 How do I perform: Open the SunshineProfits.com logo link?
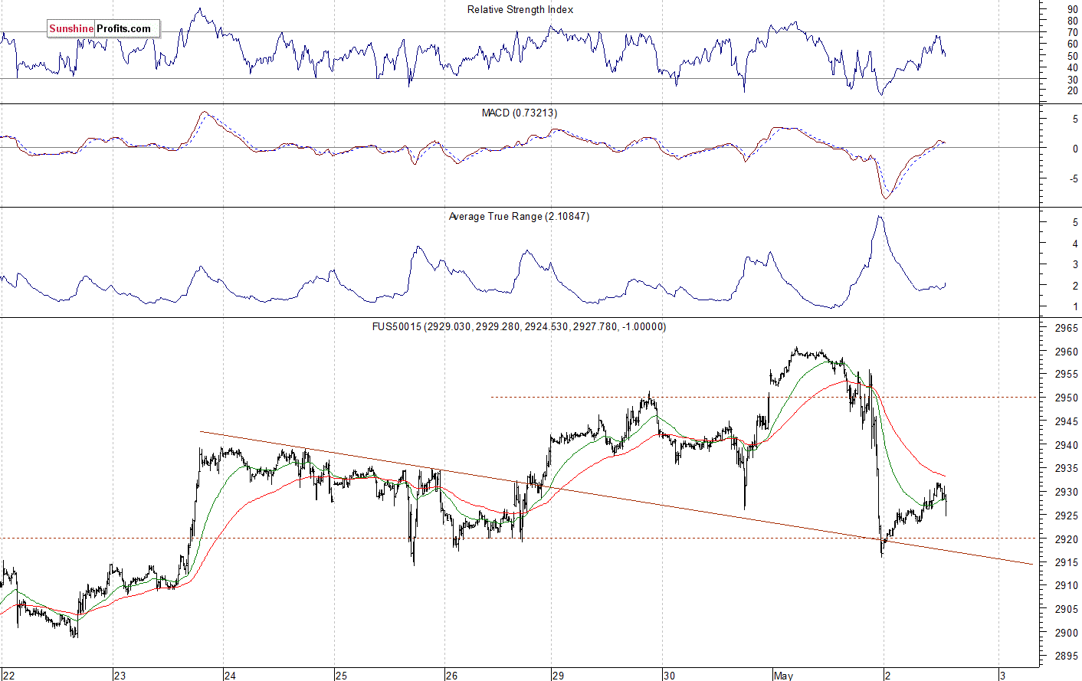click(103, 28)
